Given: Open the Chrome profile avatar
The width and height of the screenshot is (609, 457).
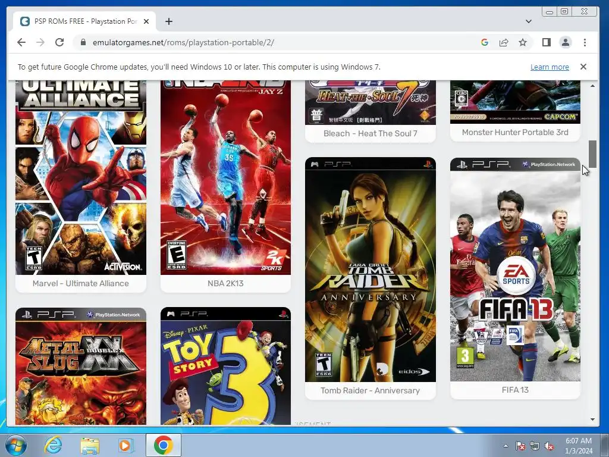Looking at the screenshot, I should tap(566, 42).
